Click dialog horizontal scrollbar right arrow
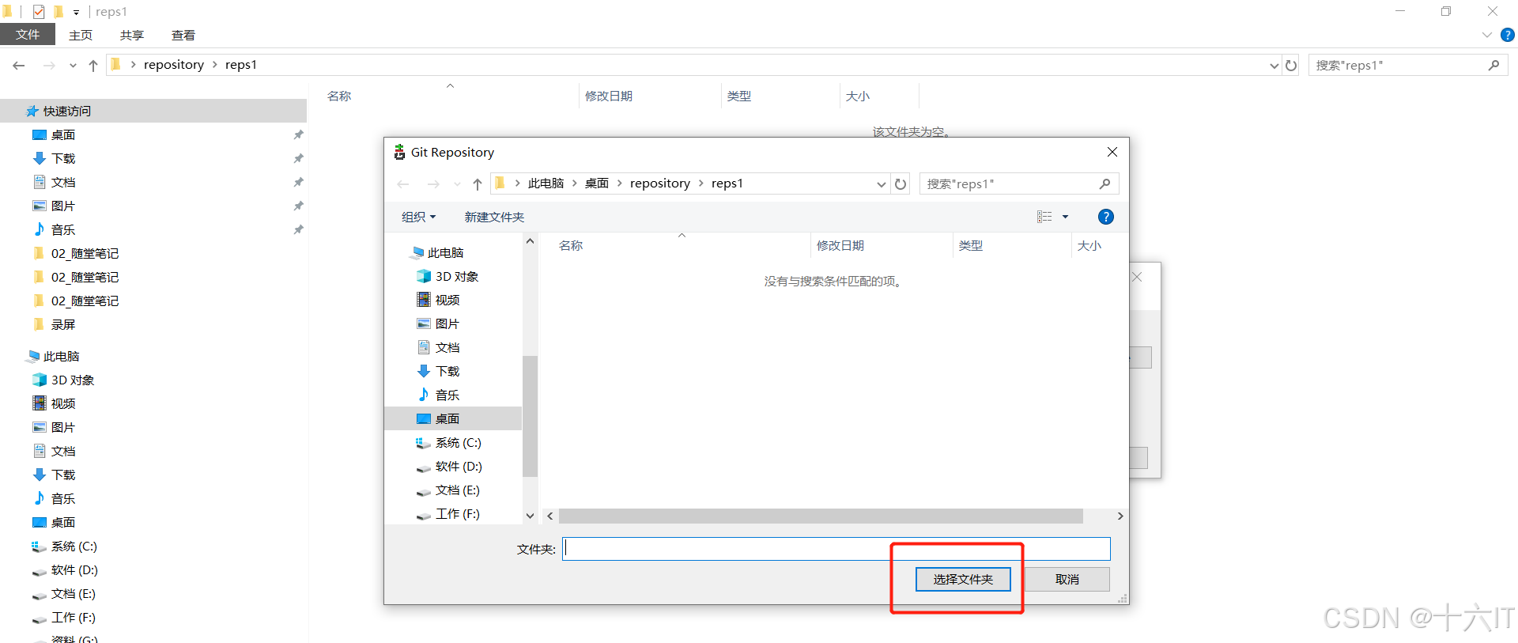This screenshot has height=643, width=1518. 1120,516
